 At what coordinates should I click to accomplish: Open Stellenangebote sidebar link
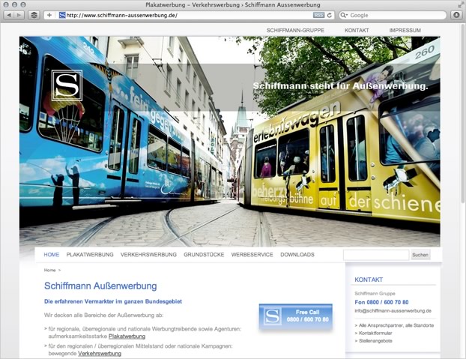[375, 341]
